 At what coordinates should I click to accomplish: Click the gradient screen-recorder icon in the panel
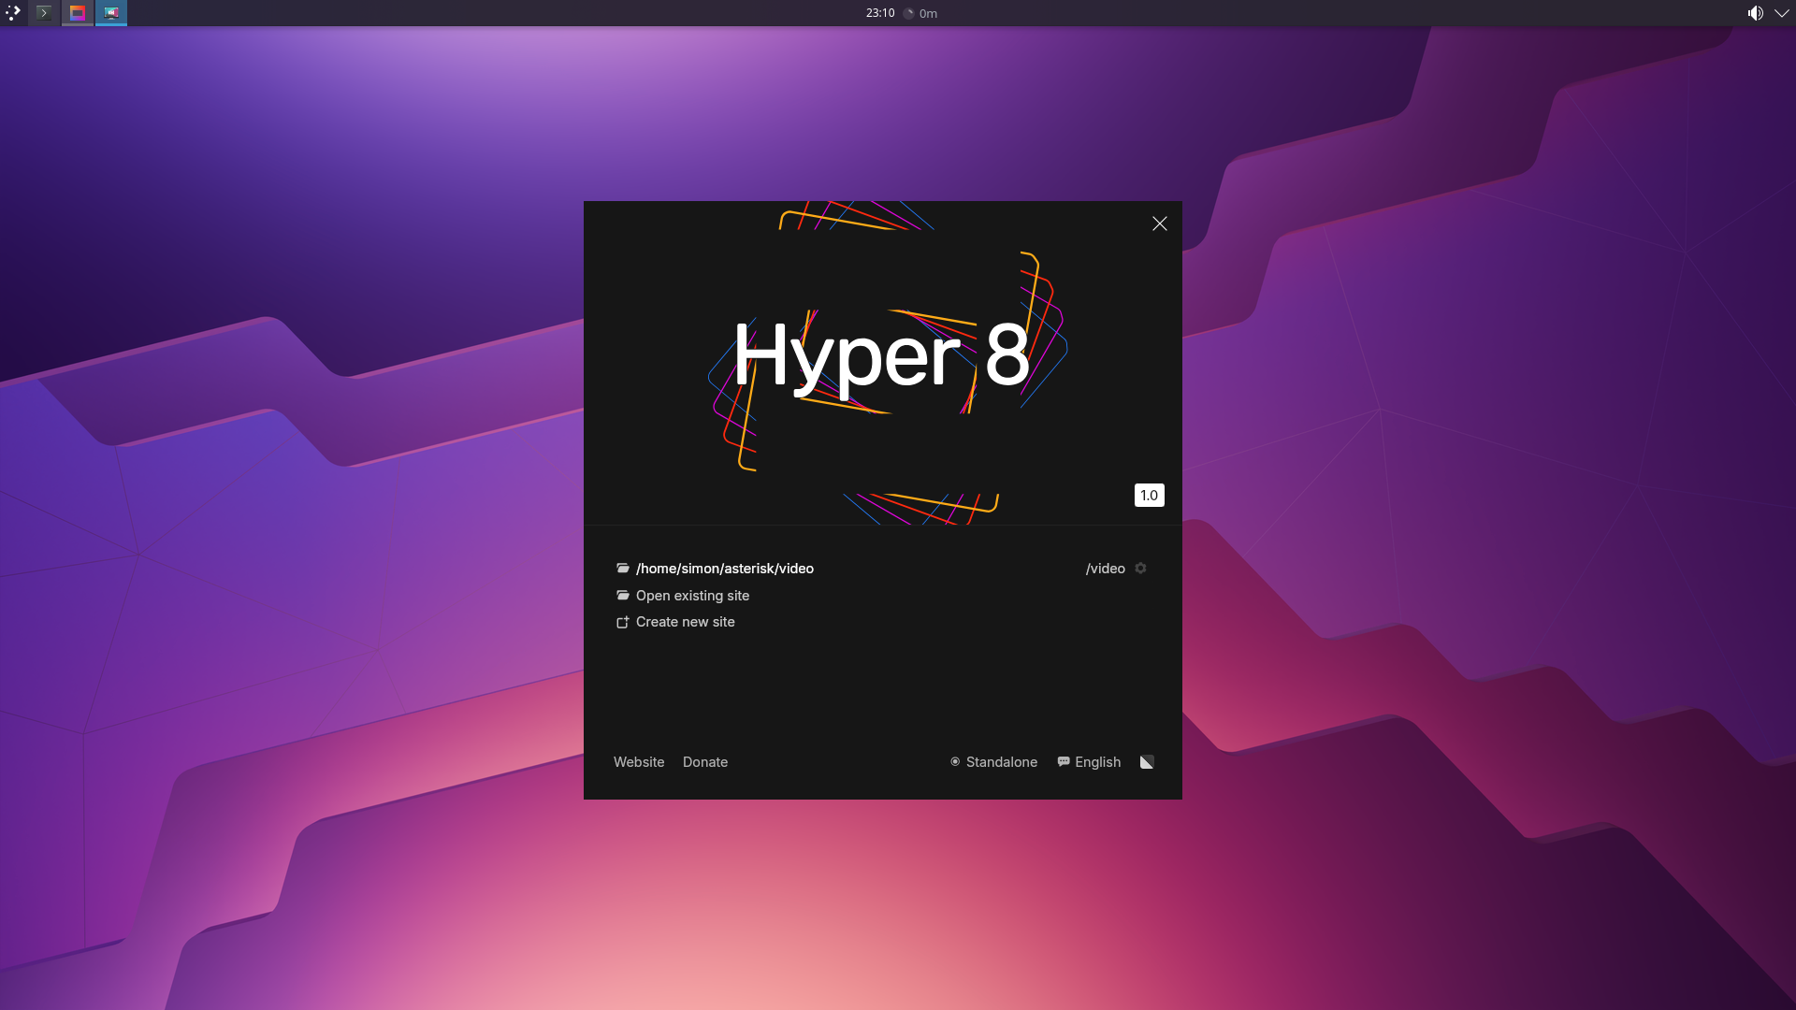pyautogui.click(x=78, y=13)
